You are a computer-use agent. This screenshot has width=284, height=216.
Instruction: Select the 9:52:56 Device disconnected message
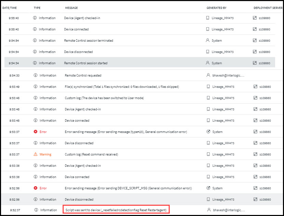(x=79, y=200)
